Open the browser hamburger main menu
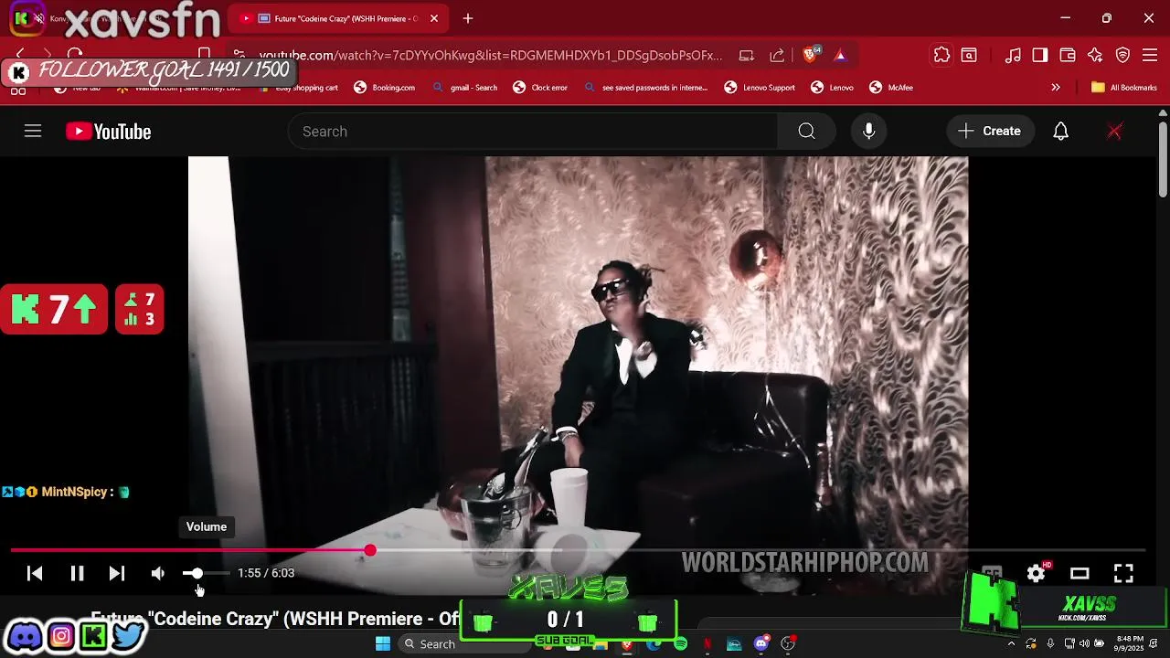The width and height of the screenshot is (1170, 658). pyautogui.click(x=1151, y=55)
